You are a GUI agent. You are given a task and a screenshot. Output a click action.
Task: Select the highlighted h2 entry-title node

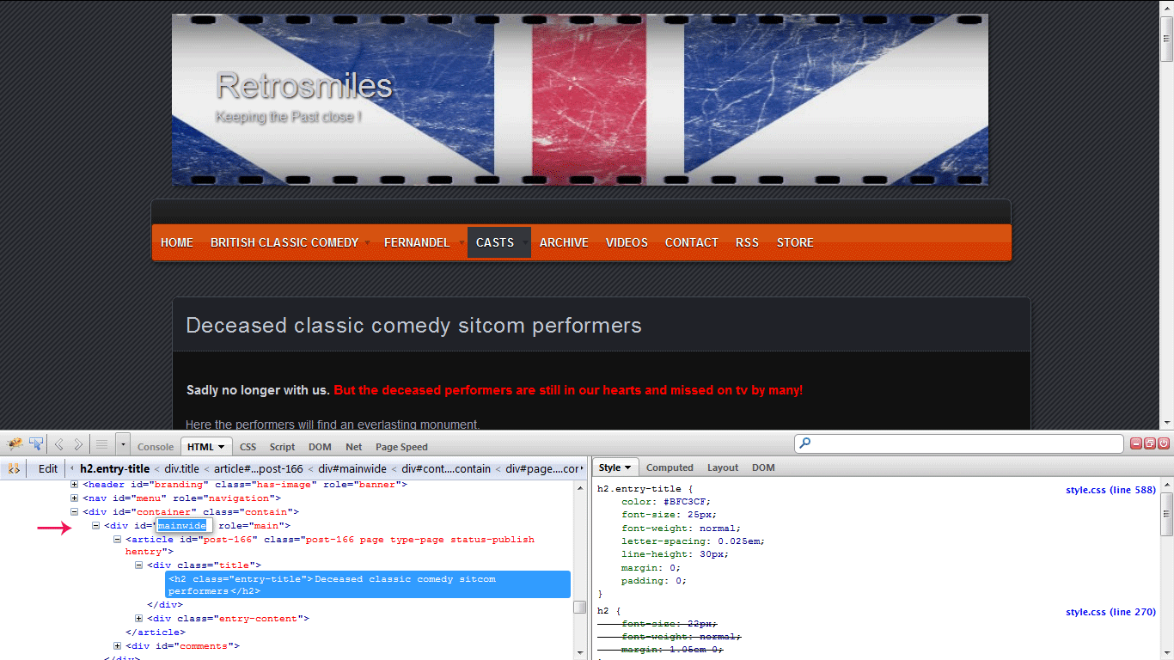[x=368, y=585]
